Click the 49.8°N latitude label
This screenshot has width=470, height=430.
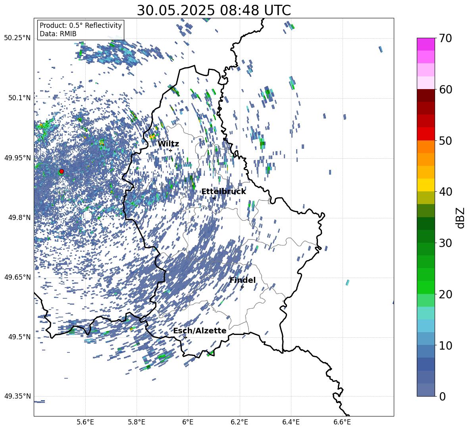click(19, 218)
